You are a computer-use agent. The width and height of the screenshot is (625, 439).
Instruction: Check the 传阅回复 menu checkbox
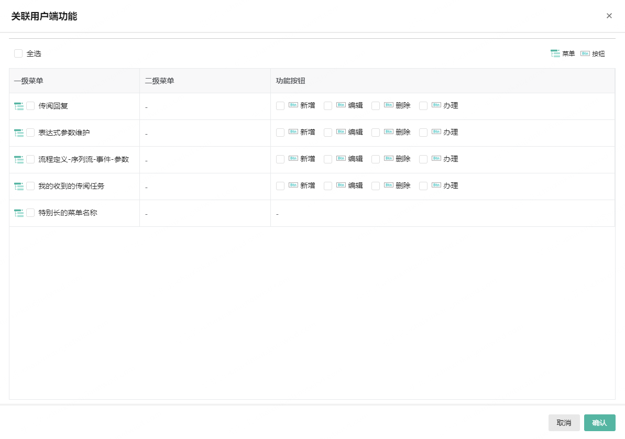[x=30, y=106]
